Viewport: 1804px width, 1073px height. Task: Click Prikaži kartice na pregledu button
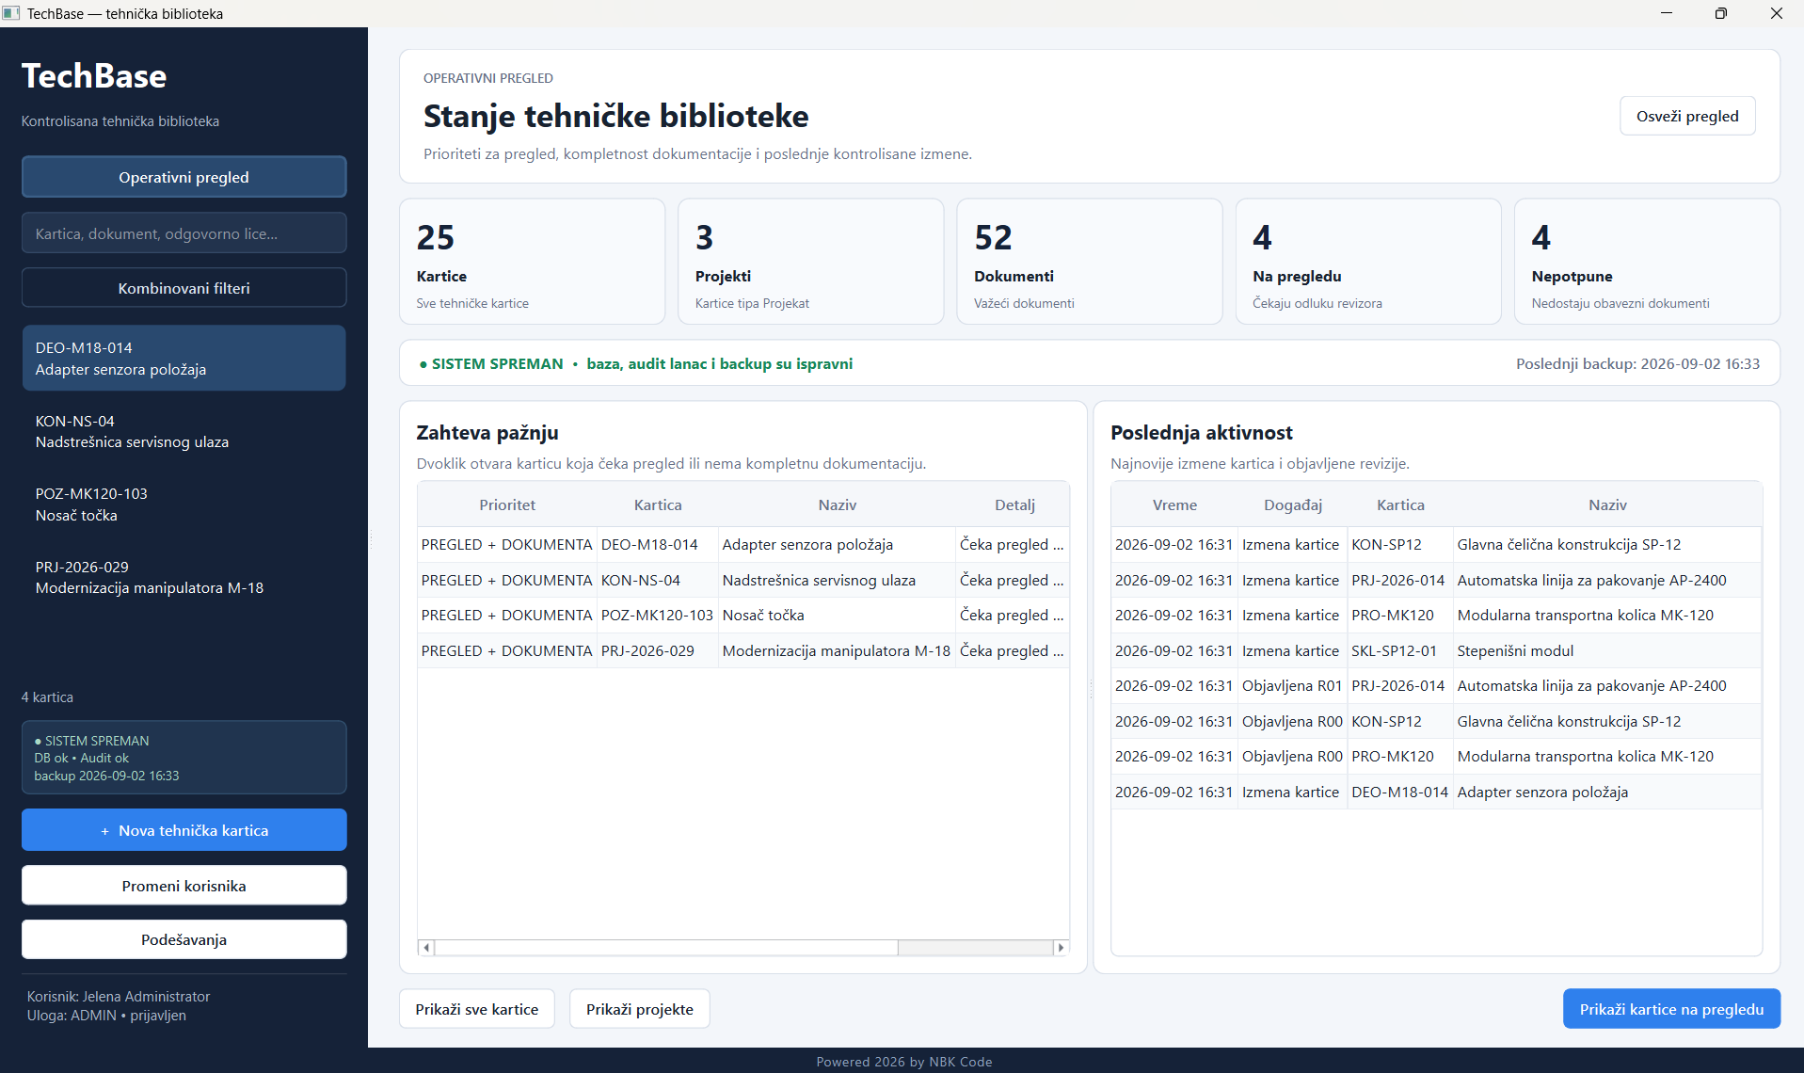pyautogui.click(x=1671, y=1009)
